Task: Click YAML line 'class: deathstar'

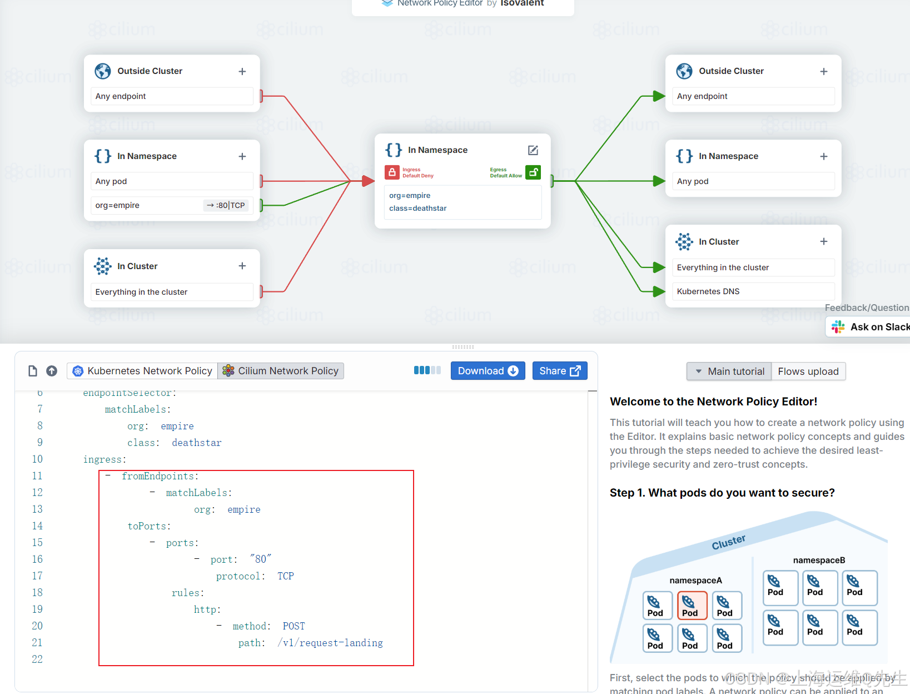Action: (175, 443)
